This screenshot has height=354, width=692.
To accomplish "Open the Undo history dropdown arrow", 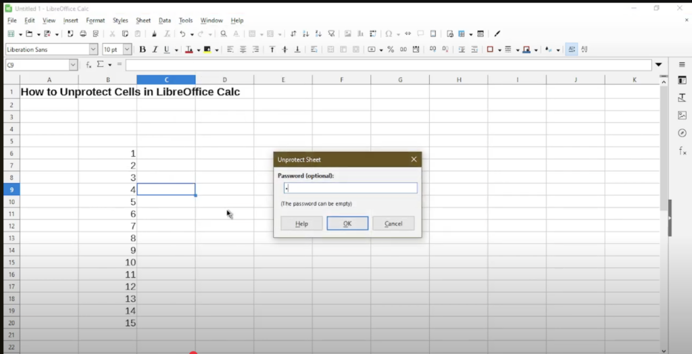I will (191, 34).
